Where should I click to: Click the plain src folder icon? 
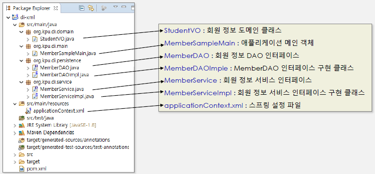point(22,155)
